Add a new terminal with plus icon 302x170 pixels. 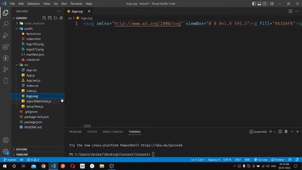coord(270,132)
